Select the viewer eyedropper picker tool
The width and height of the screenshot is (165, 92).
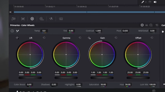(143, 2)
